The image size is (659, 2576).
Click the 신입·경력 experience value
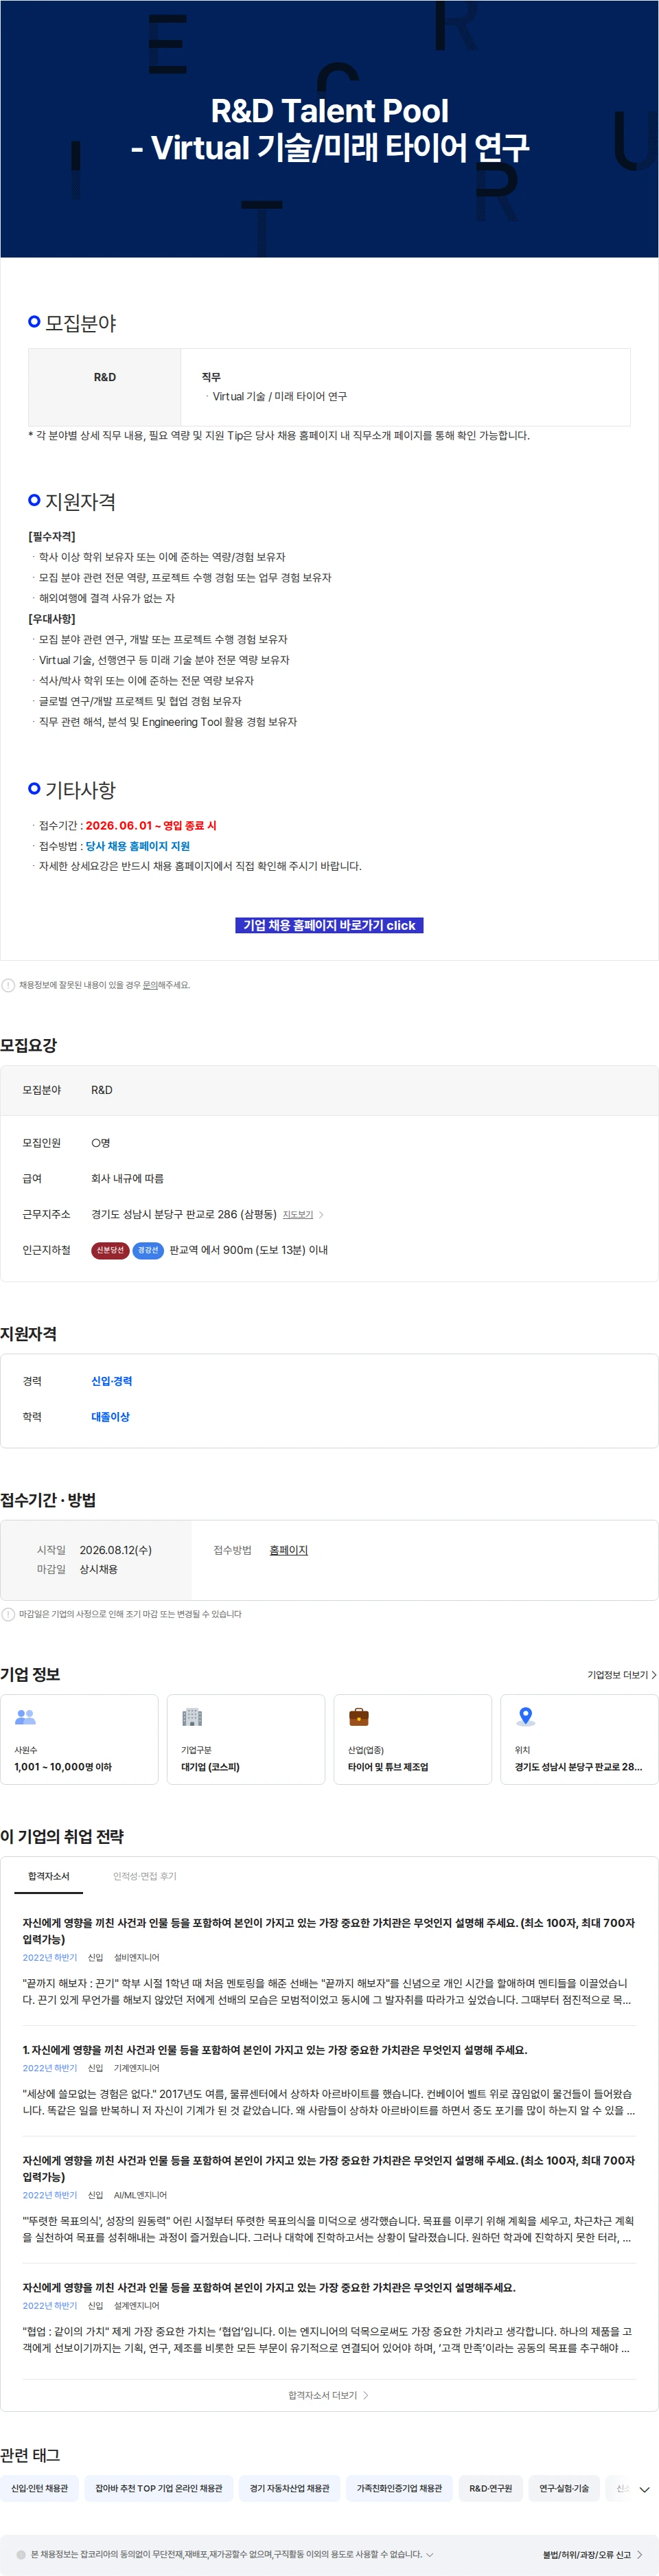[112, 1381]
